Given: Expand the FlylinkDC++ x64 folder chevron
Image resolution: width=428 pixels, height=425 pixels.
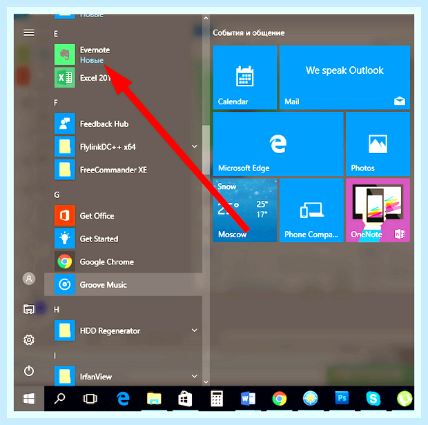Looking at the screenshot, I should [195, 146].
